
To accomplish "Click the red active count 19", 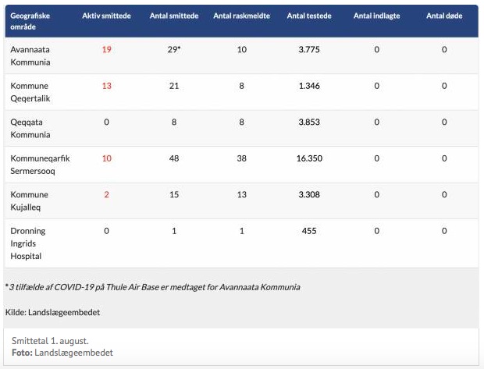I will pyautogui.click(x=106, y=49).
